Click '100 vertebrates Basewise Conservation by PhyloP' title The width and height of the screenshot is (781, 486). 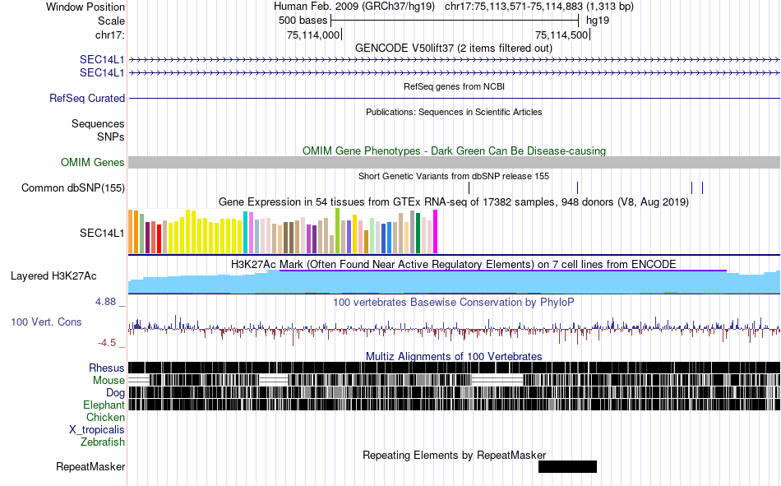[x=454, y=302]
